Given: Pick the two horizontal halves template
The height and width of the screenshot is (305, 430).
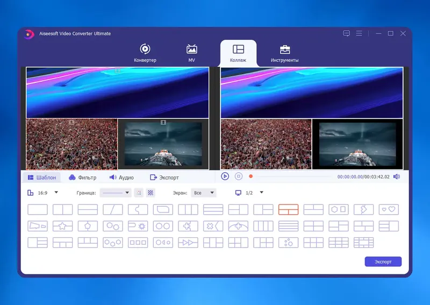Looking at the screenshot, I should (88, 209).
